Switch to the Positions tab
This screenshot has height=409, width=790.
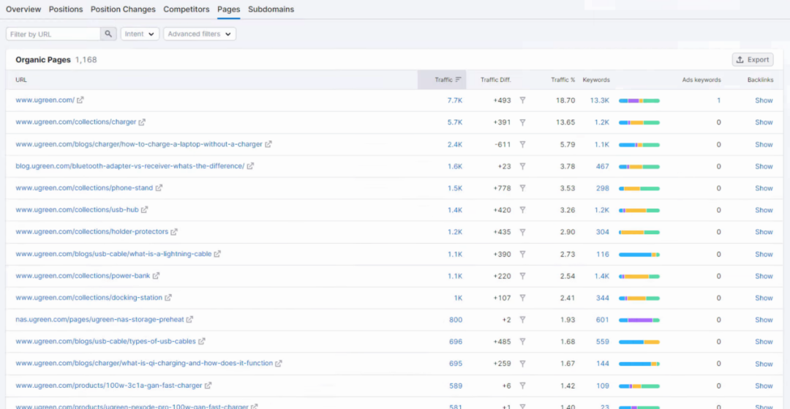66,9
